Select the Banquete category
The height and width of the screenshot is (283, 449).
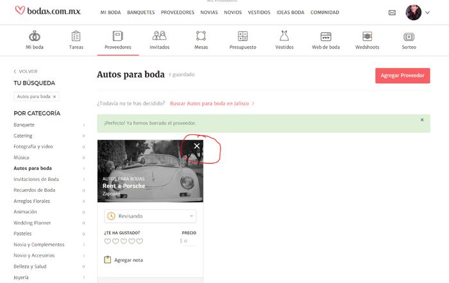(x=24, y=125)
